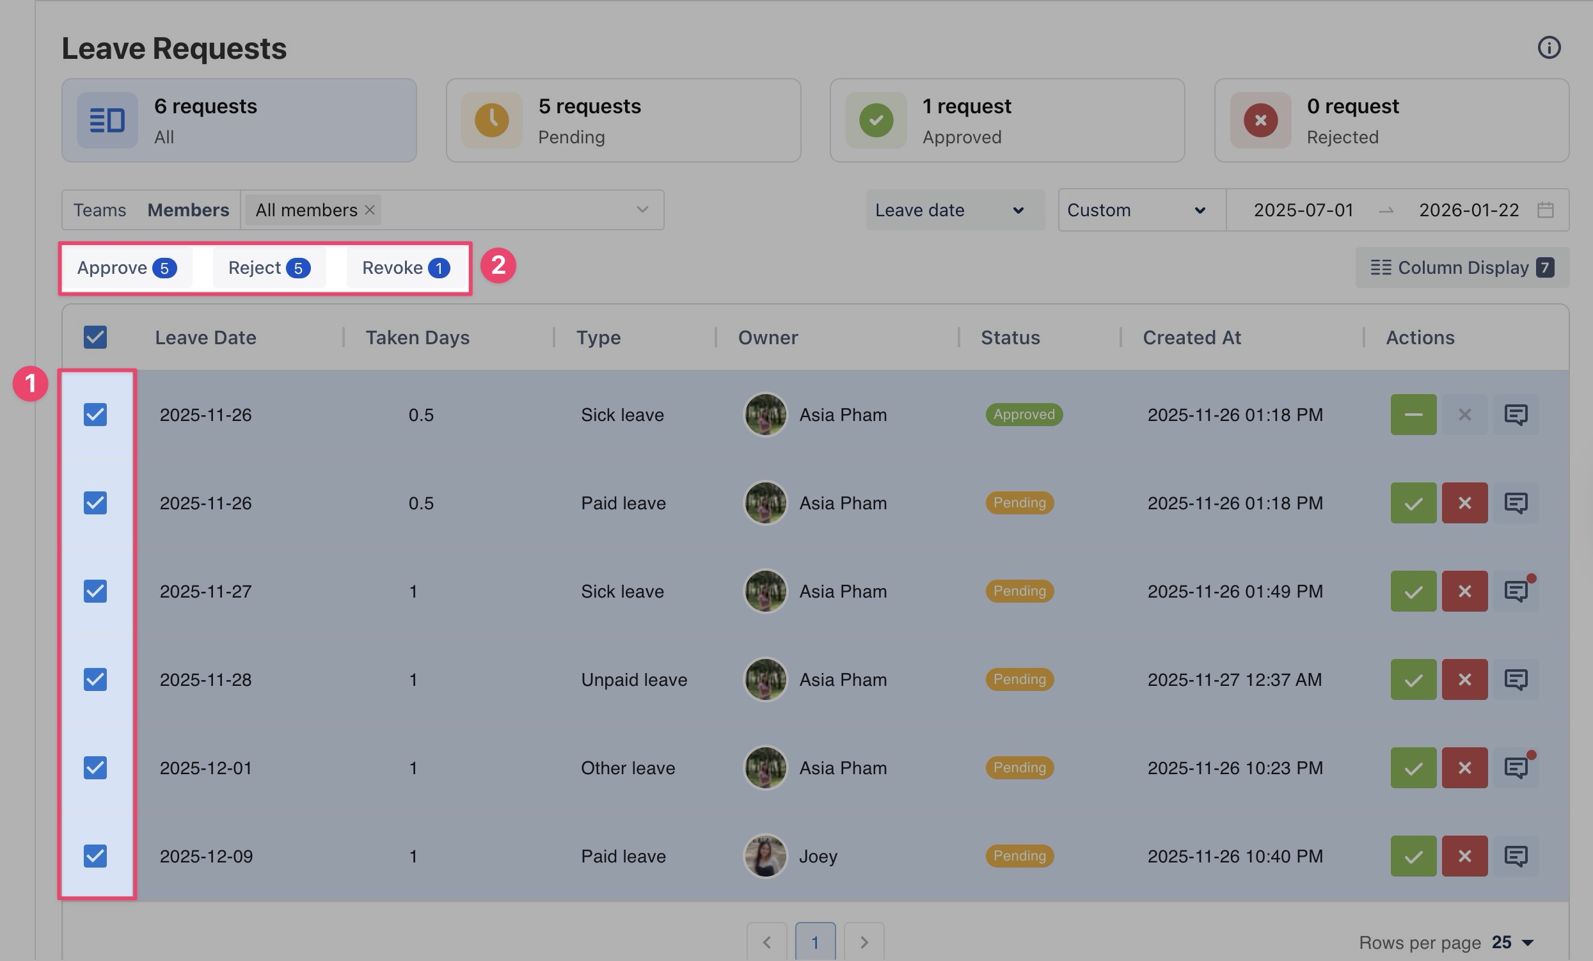Click bulk Approve 5 button
The width and height of the screenshot is (1593, 961).
[x=126, y=267]
